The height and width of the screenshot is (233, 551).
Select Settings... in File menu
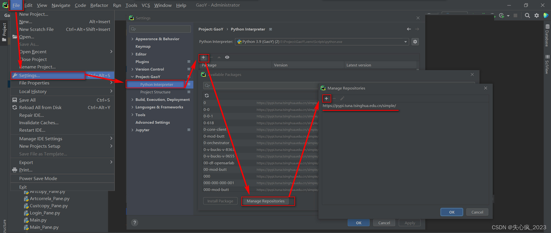coord(63,76)
